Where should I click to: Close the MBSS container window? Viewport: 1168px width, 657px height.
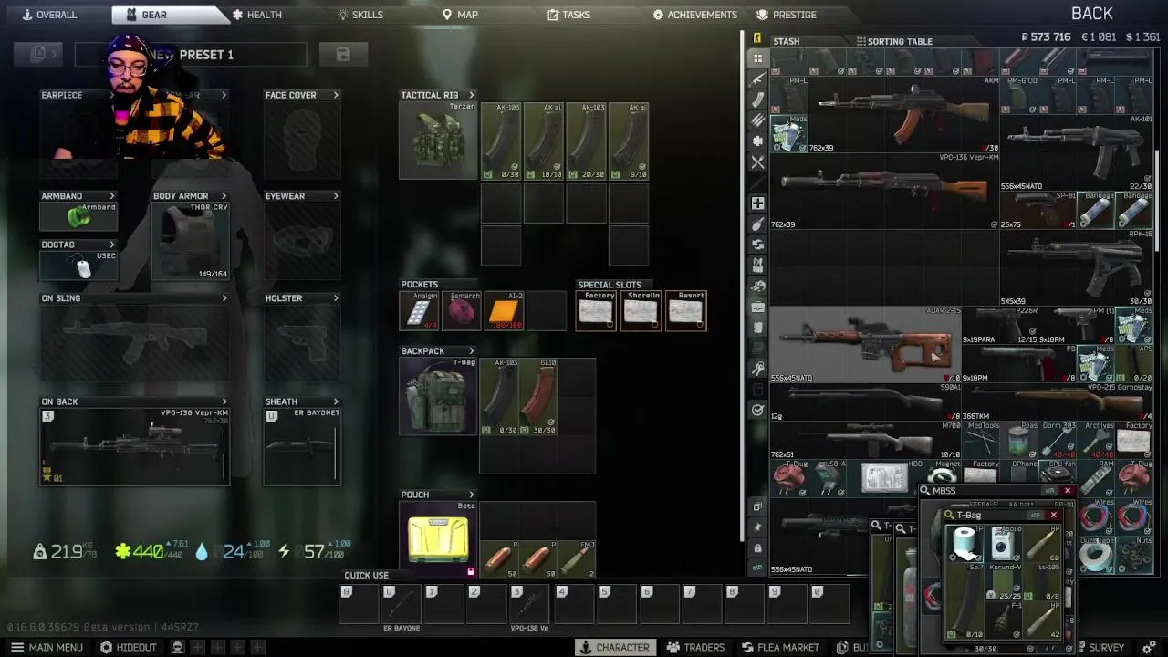pyautogui.click(x=1068, y=491)
